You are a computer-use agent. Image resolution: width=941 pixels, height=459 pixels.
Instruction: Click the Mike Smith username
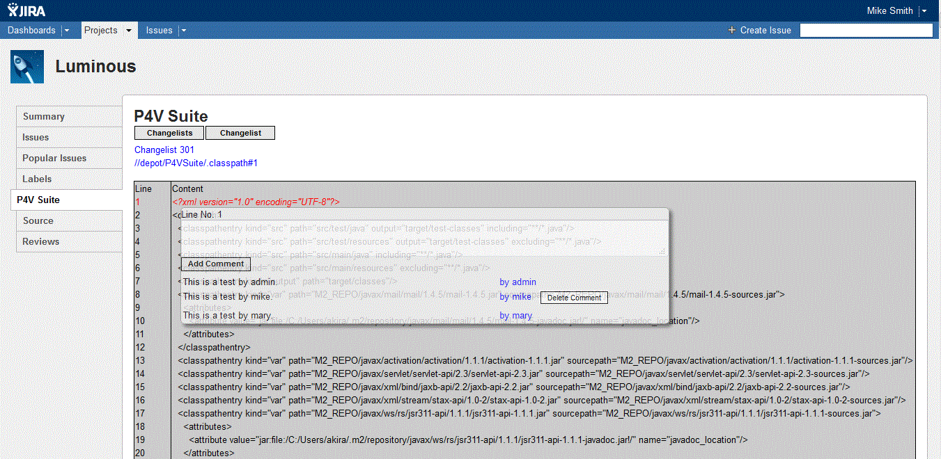coord(889,11)
